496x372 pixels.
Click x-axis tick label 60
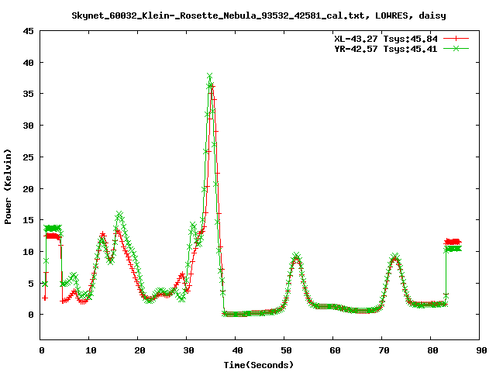click(335, 350)
